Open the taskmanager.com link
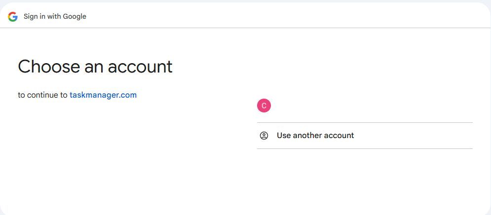 click(x=103, y=95)
